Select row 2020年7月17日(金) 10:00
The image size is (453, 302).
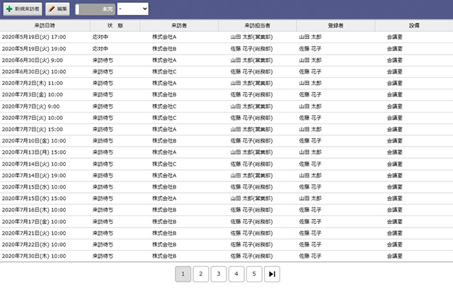pyautogui.click(x=226, y=222)
